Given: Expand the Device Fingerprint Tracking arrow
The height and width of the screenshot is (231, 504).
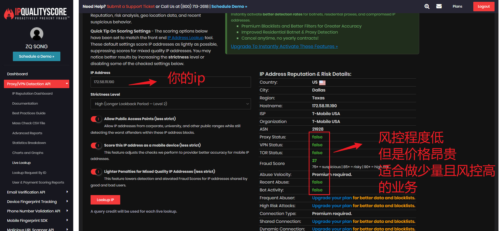Looking at the screenshot, I should tap(67, 201).
